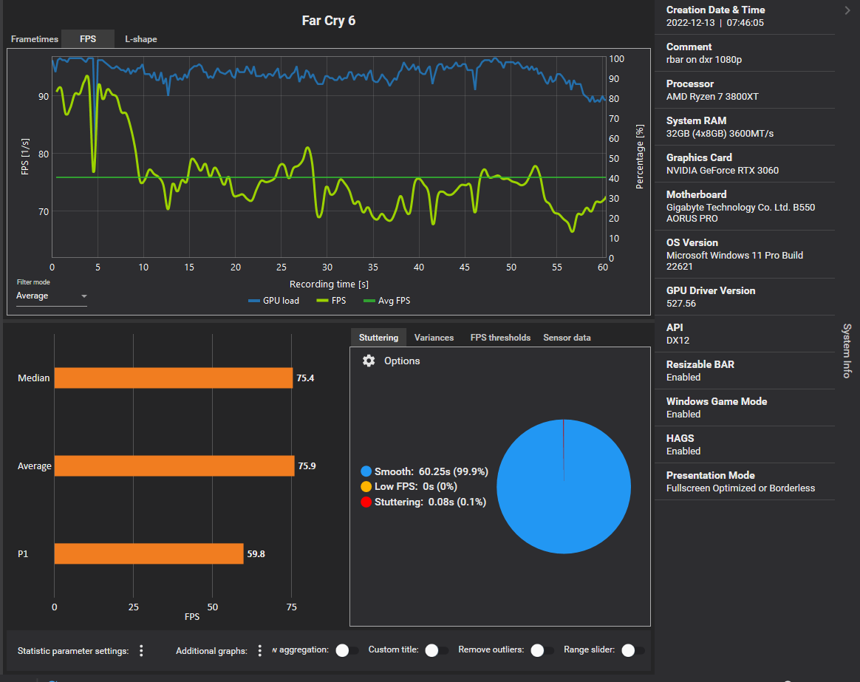
Task: Select the FPS graph tab
Action: click(88, 39)
